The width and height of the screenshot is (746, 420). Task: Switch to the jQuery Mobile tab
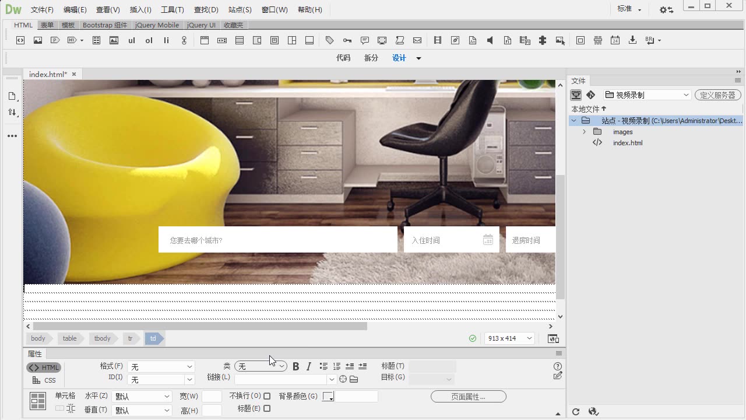coord(157,25)
